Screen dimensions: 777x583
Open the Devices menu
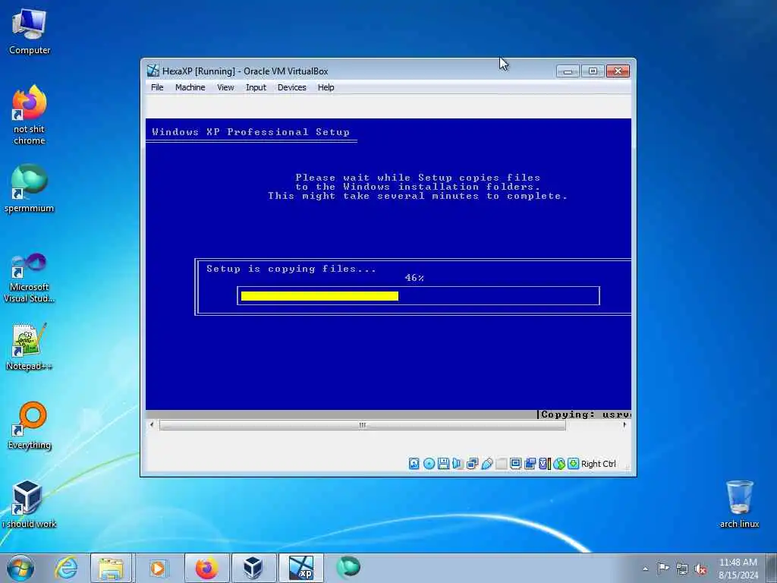292,87
